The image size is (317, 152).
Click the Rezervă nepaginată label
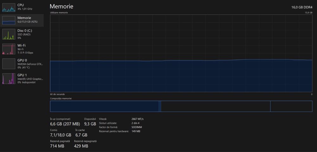pos(85,141)
